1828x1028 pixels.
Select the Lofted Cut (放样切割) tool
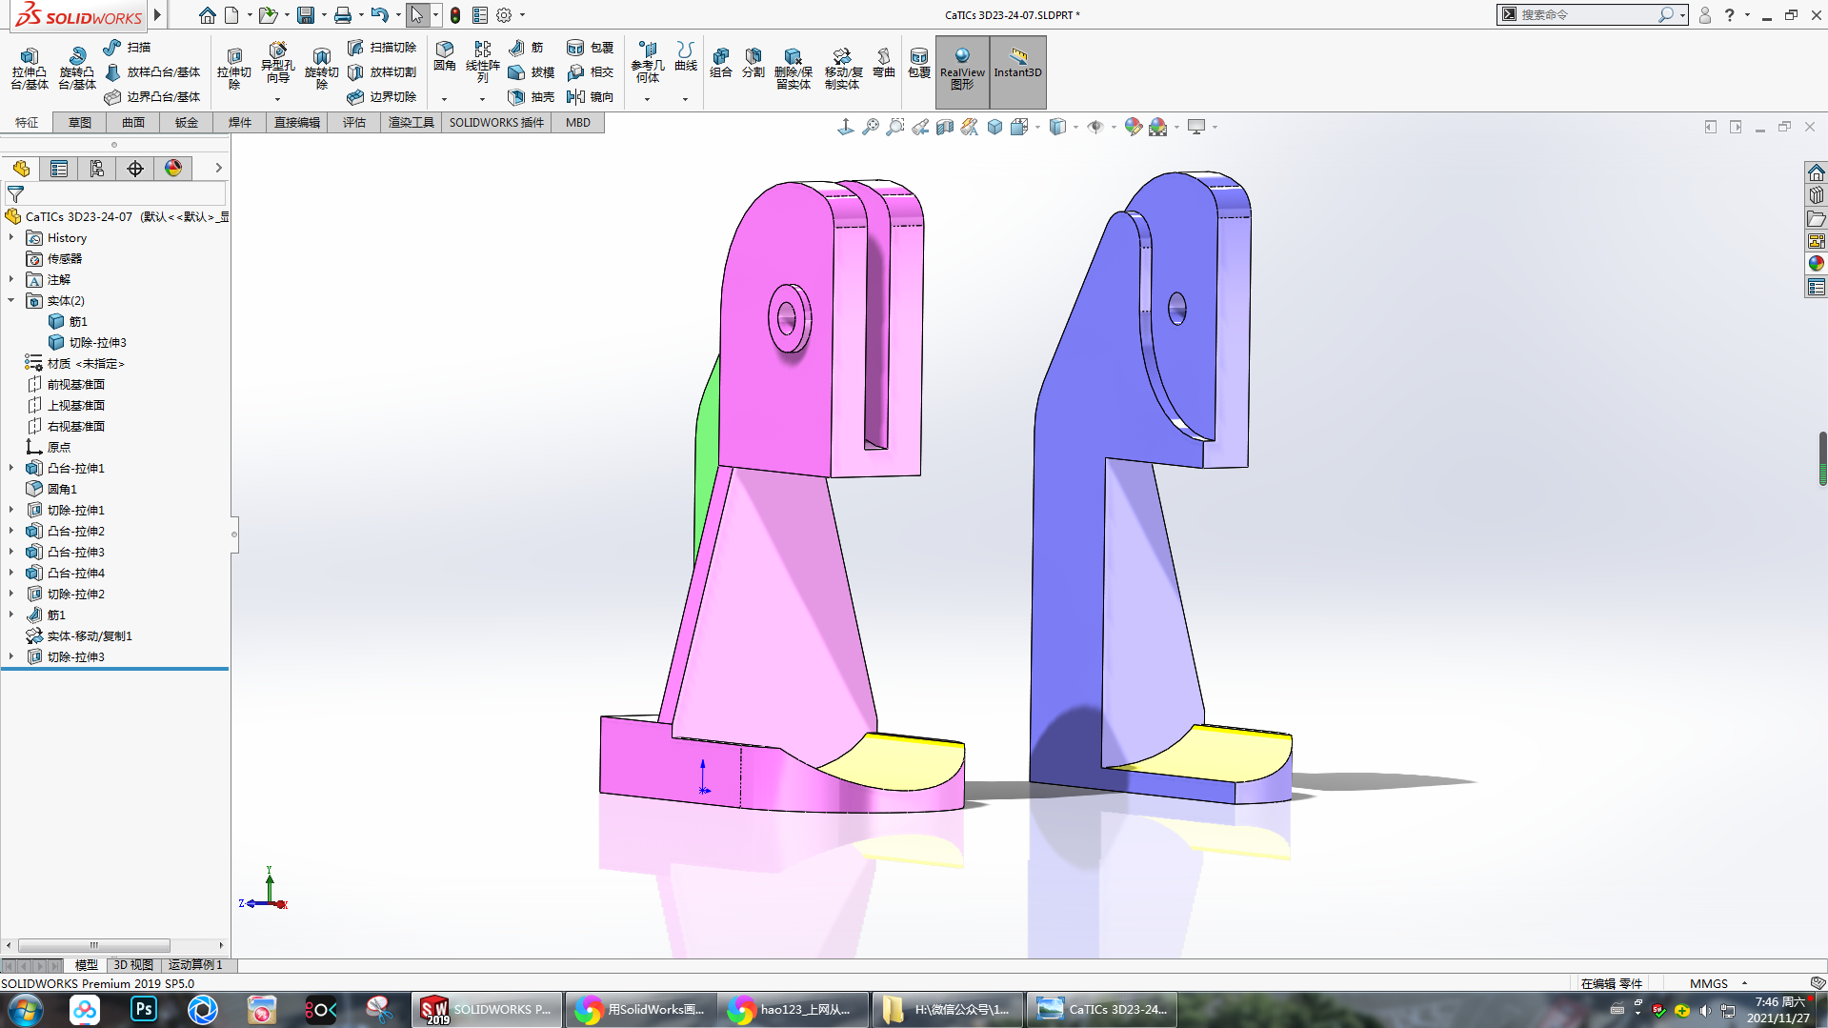382,71
